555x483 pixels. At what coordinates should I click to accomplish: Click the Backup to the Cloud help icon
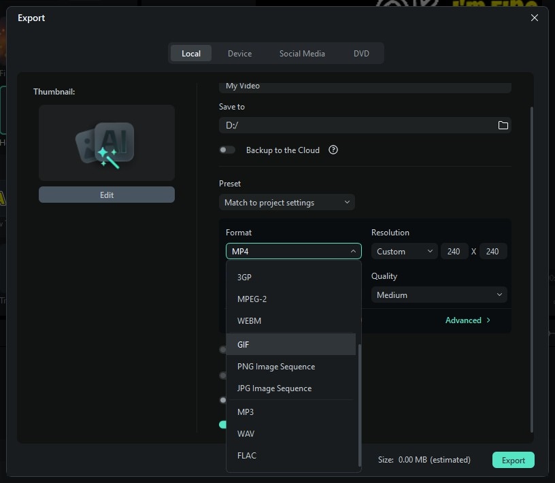[x=333, y=150]
